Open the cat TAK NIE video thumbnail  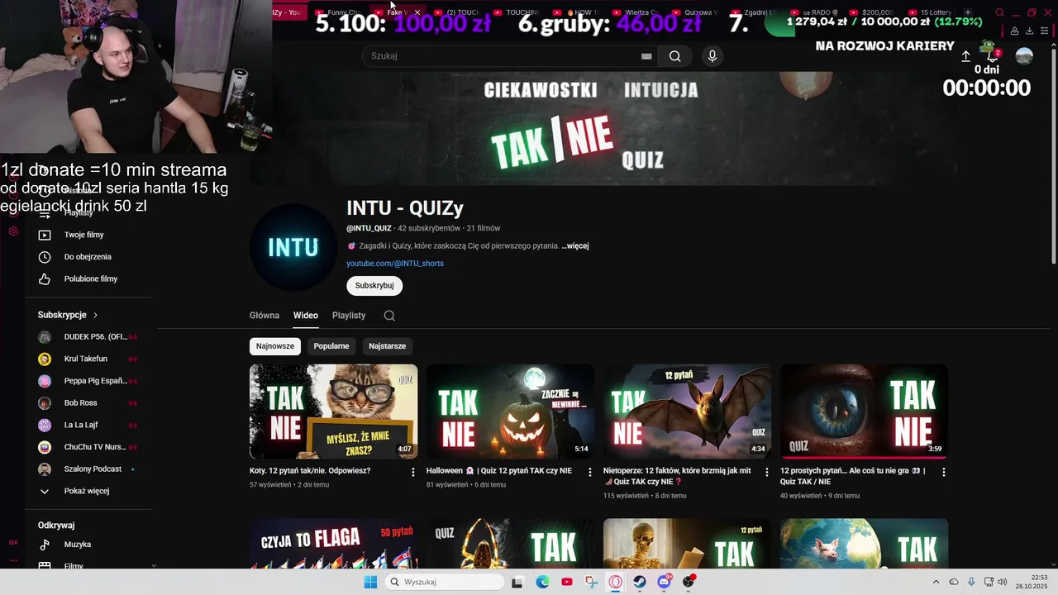(x=333, y=412)
